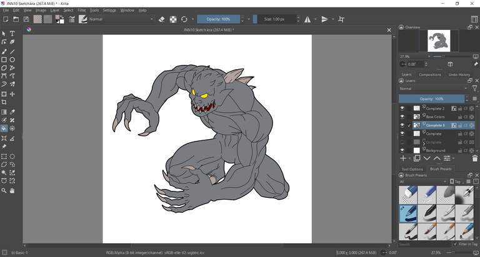Open the layer blending mode dropdown
The height and width of the screenshot is (257, 480).
(x=433, y=89)
